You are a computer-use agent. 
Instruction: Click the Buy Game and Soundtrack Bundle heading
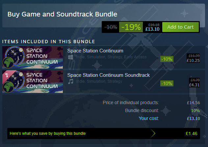(62, 14)
